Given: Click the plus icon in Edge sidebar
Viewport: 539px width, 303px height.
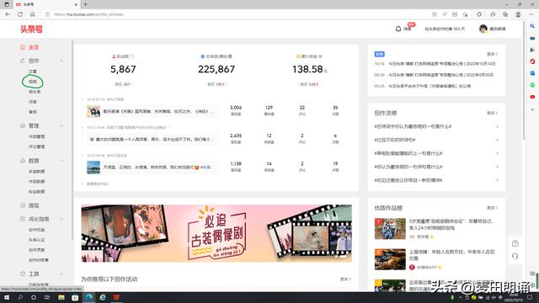Looking at the screenshot, I should click(532, 109).
